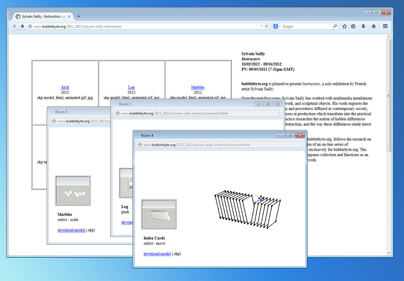Click the "PV: 09/03/2012 (7-11pm GMT)" line
This screenshot has height=281, width=404.
click(x=268, y=69)
